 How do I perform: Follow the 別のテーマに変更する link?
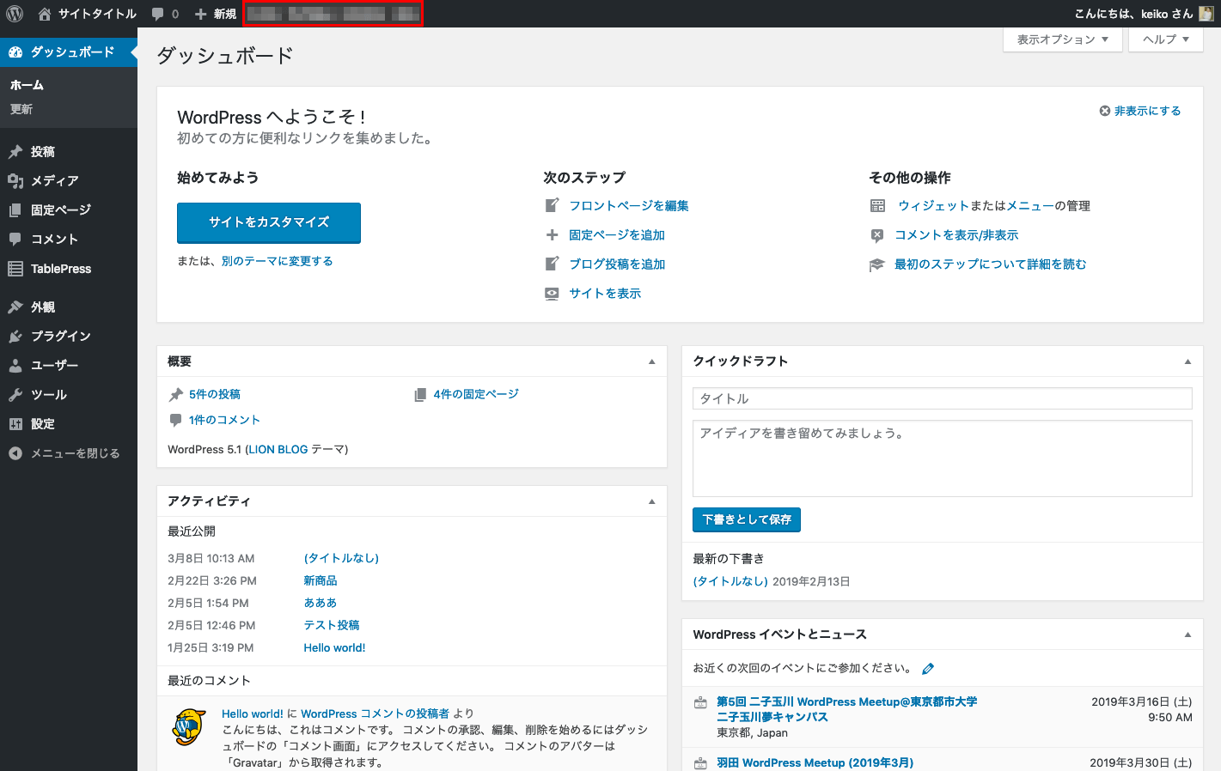click(x=277, y=261)
